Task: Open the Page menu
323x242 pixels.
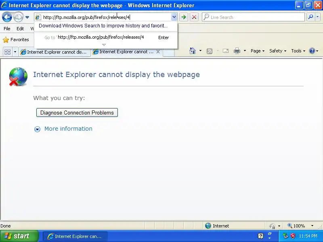Action: pyautogui.click(x=258, y=51)
